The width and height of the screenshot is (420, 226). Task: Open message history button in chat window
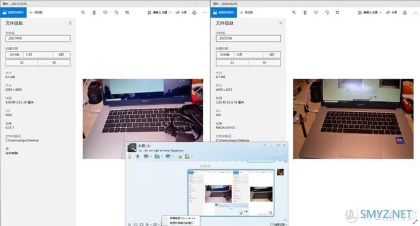[279, 224]
